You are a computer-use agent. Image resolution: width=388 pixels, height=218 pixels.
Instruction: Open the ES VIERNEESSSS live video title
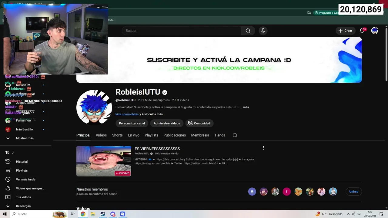click(157, 149)
